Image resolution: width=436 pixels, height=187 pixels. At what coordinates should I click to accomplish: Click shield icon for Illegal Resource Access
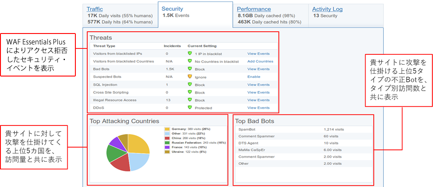(190, 100)
